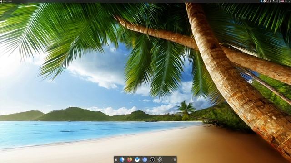The image size is (291, 163).
Task: Open the launcher menu icon in the dock
Action: (116, 159)
